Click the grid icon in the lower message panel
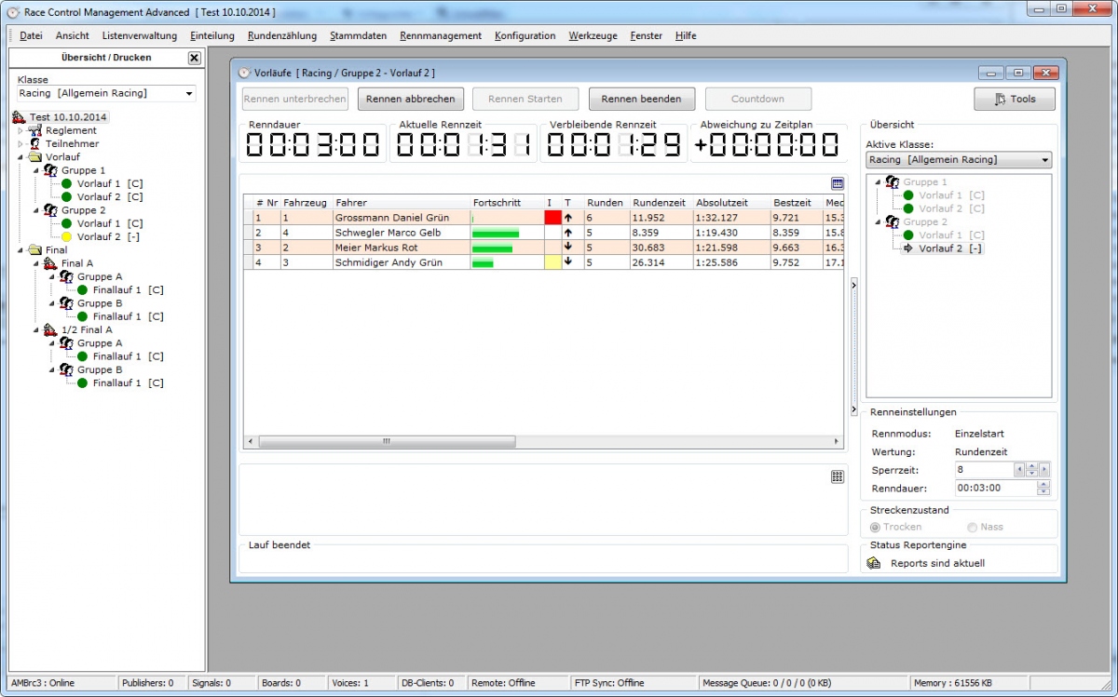 click(x=837, y=476)
